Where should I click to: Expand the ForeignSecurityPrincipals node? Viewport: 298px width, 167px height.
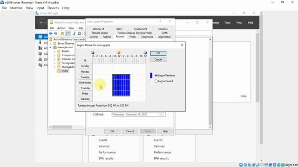tap(55, 63)
